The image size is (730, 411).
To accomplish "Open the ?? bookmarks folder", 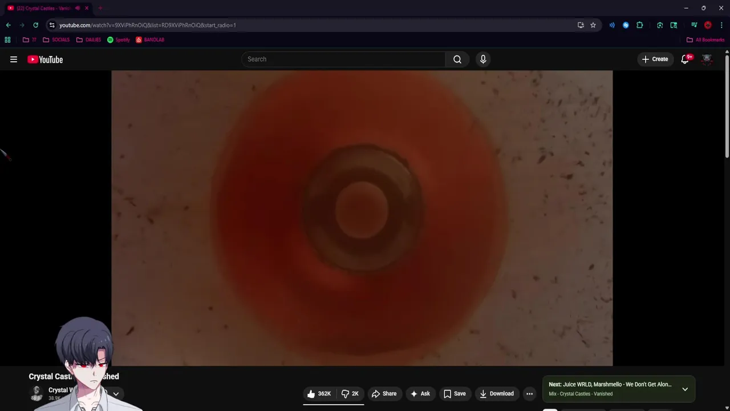I will point(30,40).
